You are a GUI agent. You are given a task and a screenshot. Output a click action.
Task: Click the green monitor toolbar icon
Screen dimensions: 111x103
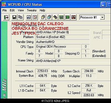[x=61, y=17]
